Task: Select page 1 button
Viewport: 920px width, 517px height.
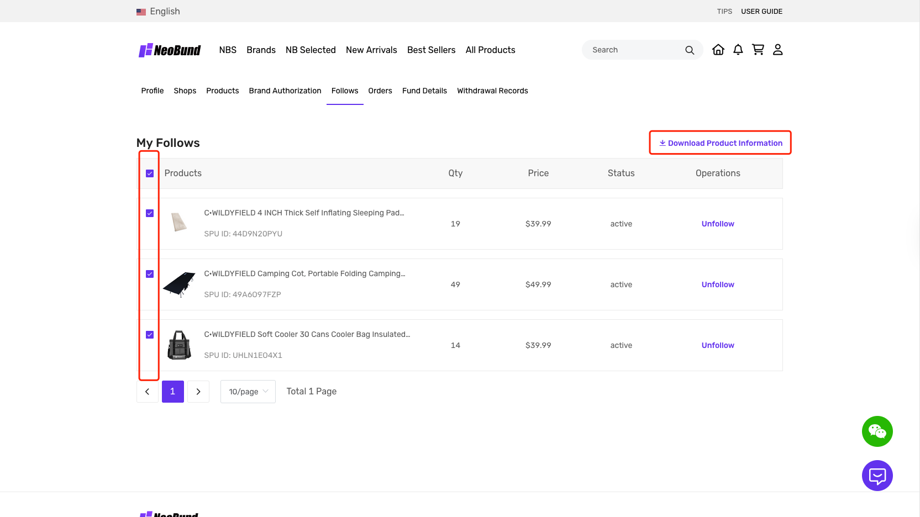Action: 173,392
